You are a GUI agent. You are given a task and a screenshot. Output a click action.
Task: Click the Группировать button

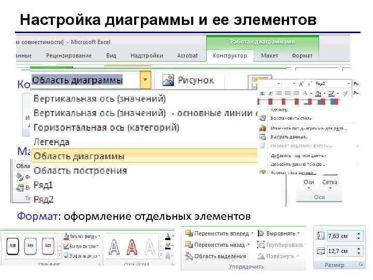pos(280,245)
